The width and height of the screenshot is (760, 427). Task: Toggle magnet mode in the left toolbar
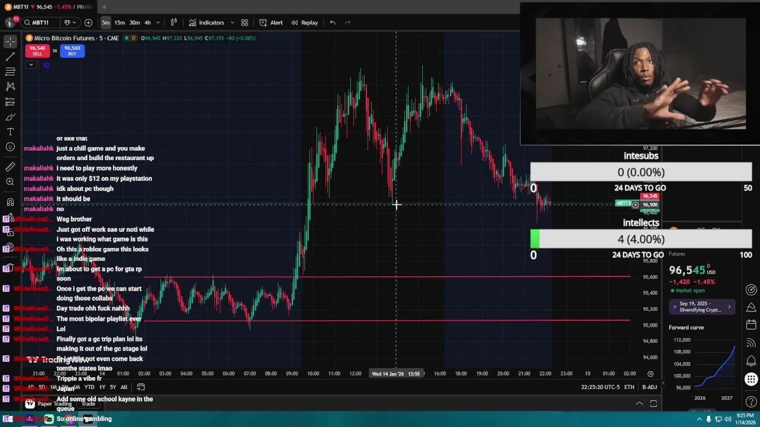click(x=10, y=202)
